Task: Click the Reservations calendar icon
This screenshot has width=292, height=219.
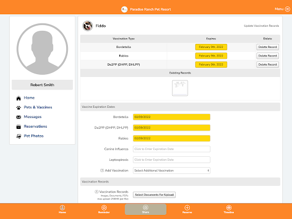Action: (18, 127)
